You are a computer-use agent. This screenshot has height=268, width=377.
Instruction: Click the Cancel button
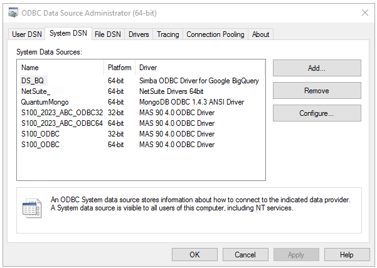245,255
